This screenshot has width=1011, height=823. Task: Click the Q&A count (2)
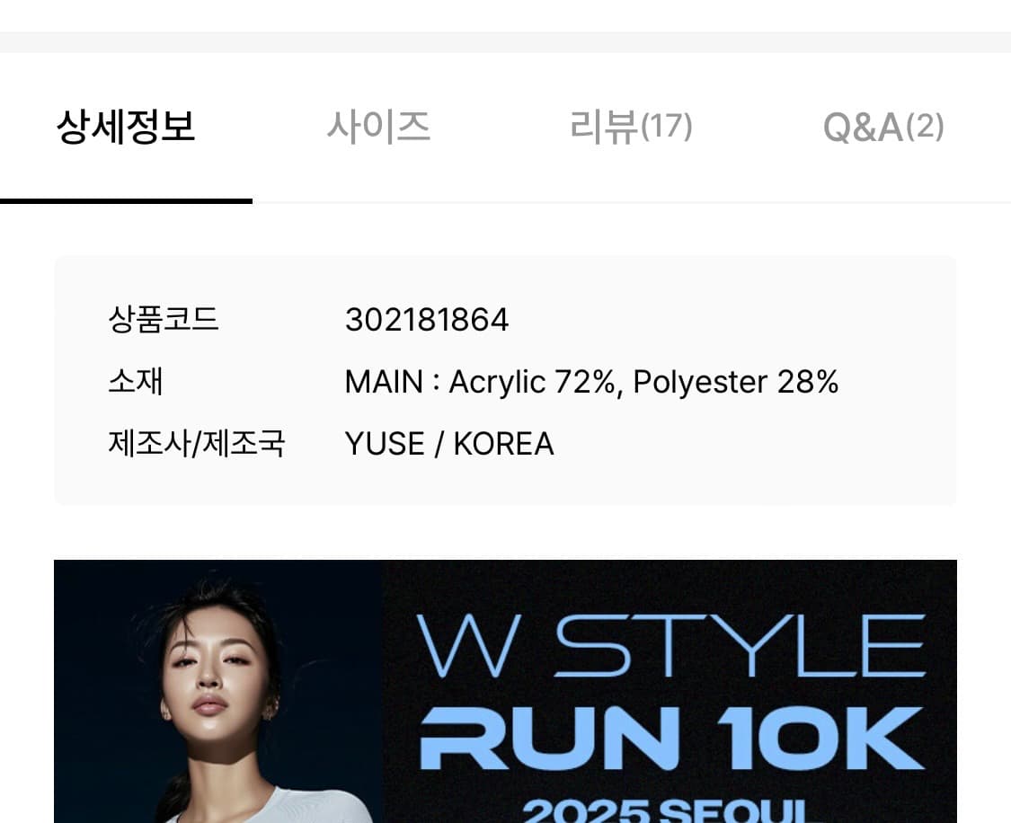point(926,127)
